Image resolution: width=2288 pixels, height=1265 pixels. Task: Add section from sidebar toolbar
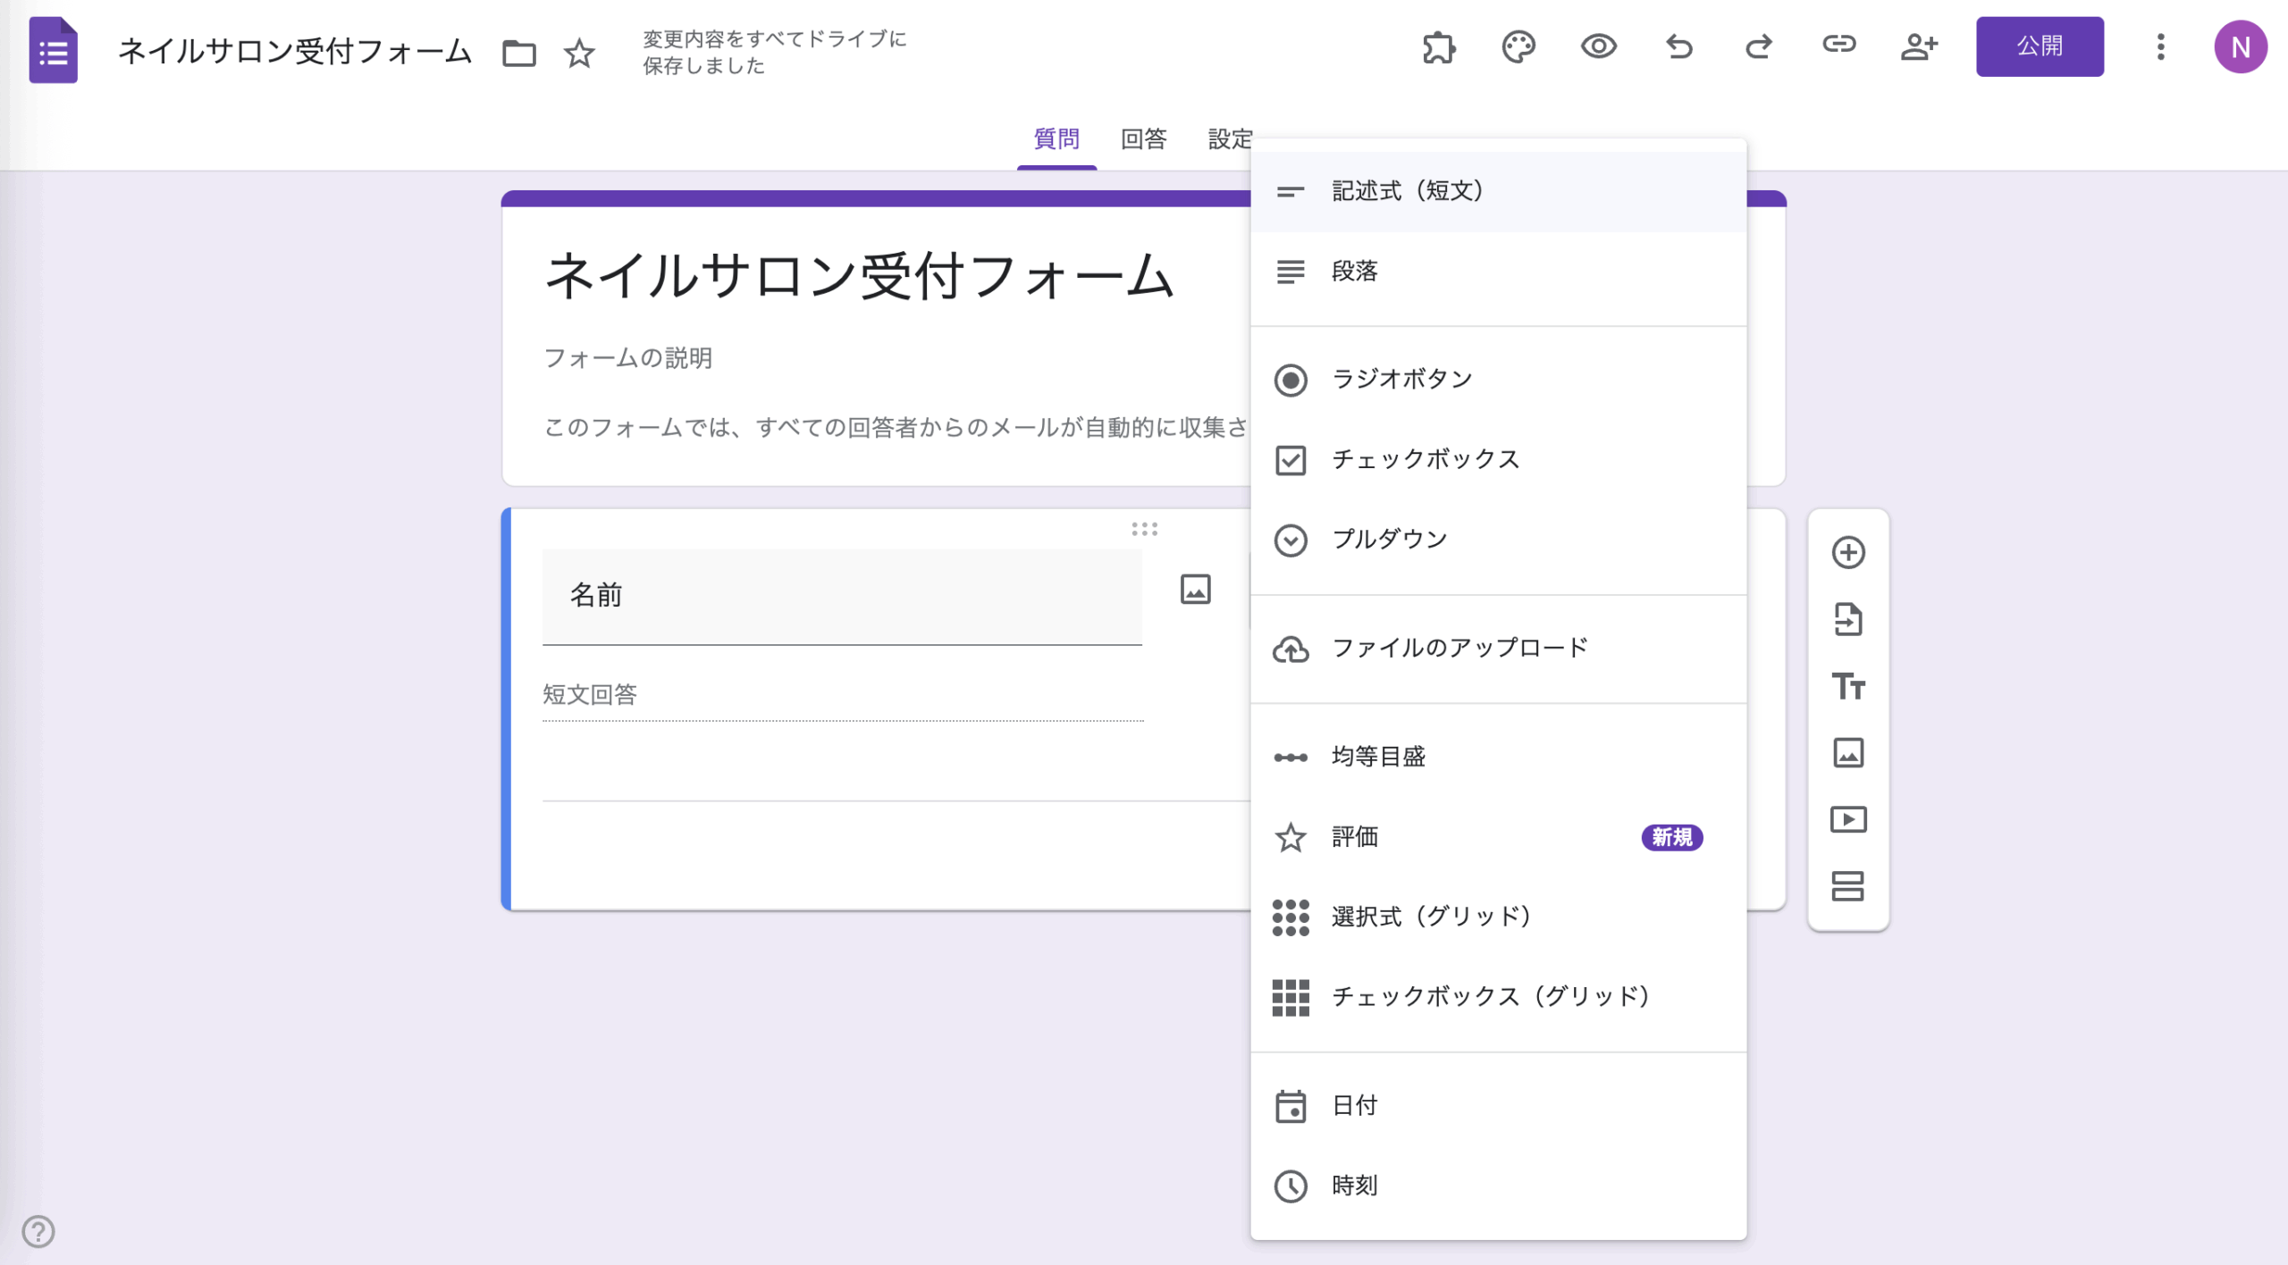(1847, 886)
